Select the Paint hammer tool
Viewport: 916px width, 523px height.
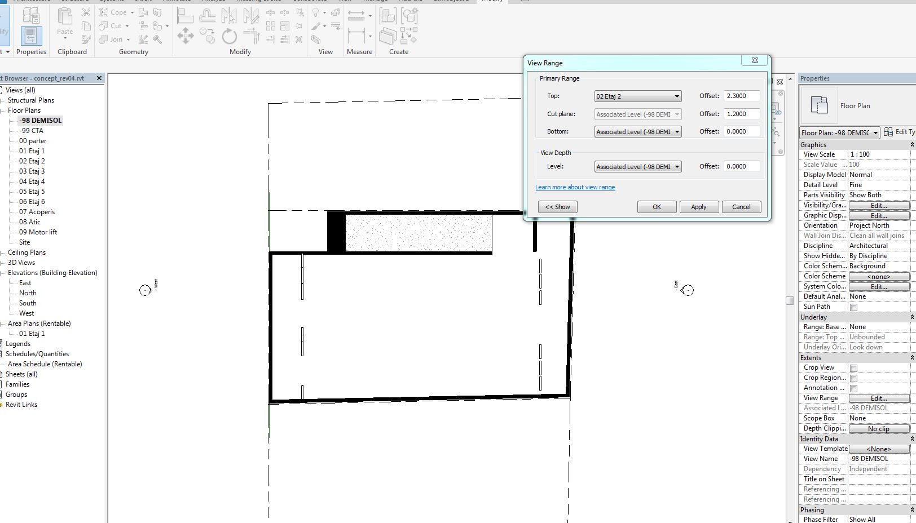tap(157, 39)
